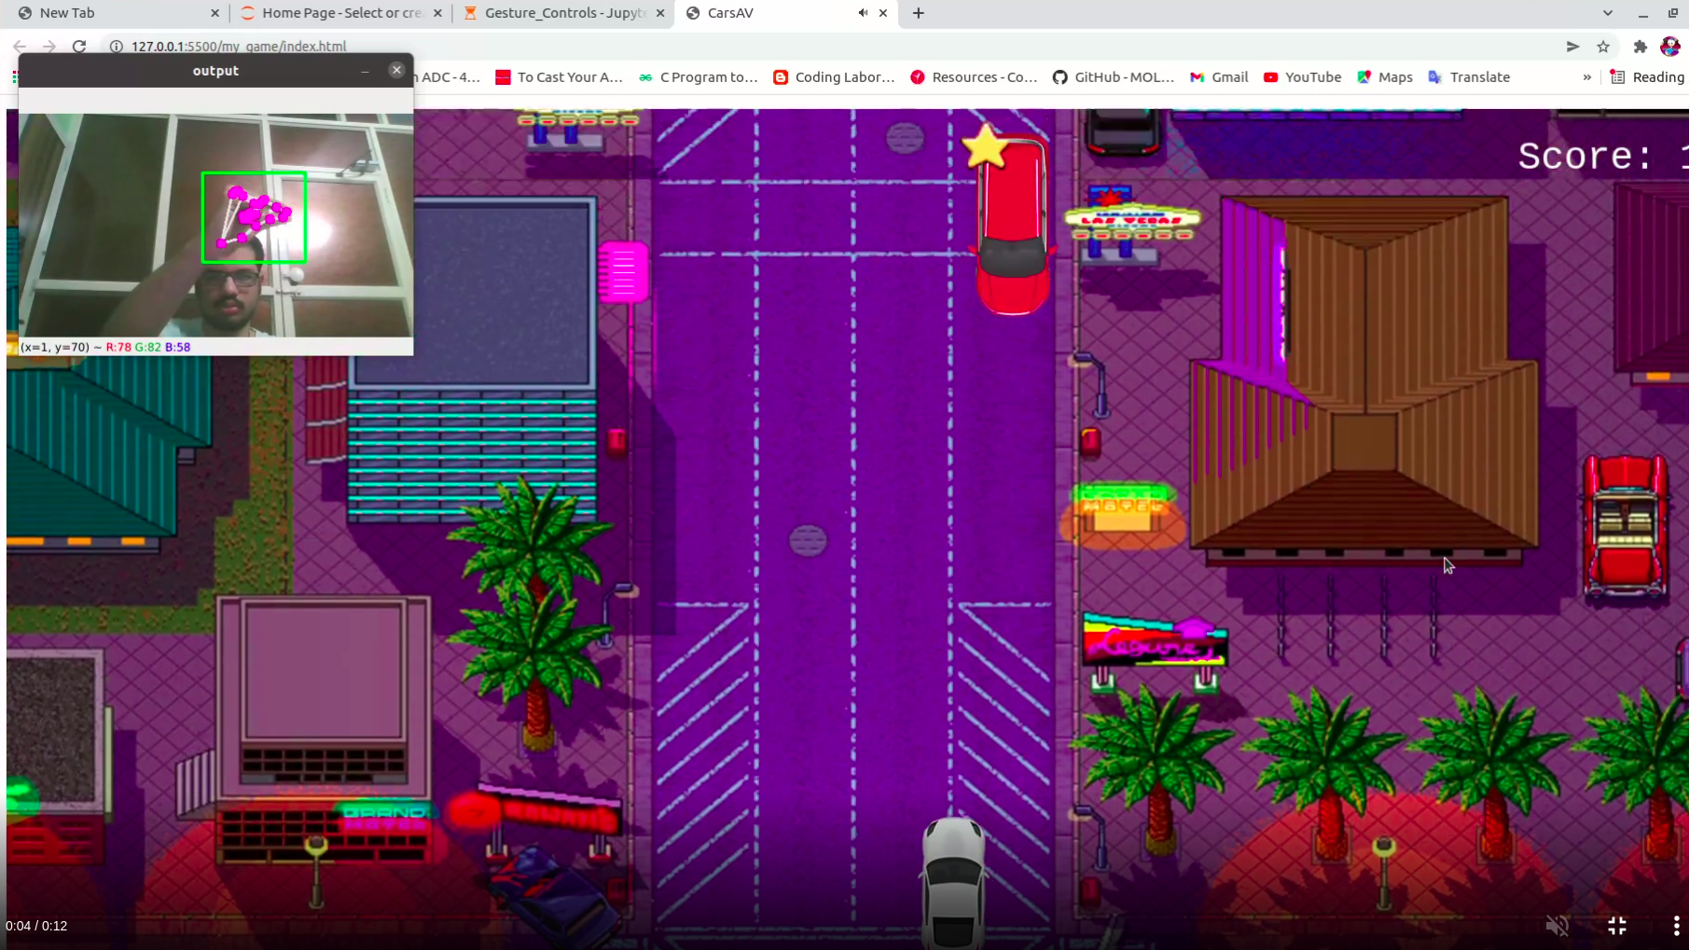Expand the hidden bookmarks chevron
Viewport: 1689px width, 950px height.
(x=1587, y=77)
